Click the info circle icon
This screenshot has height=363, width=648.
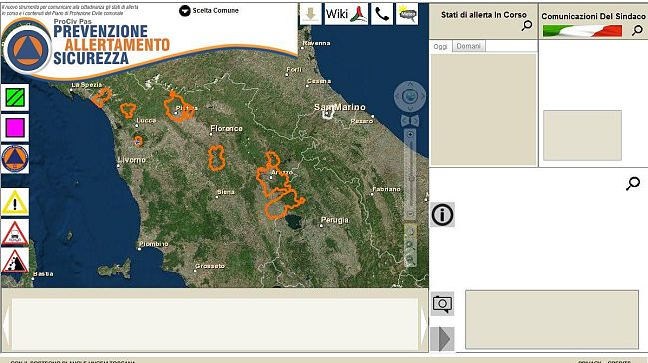click(x=443, y=215)
